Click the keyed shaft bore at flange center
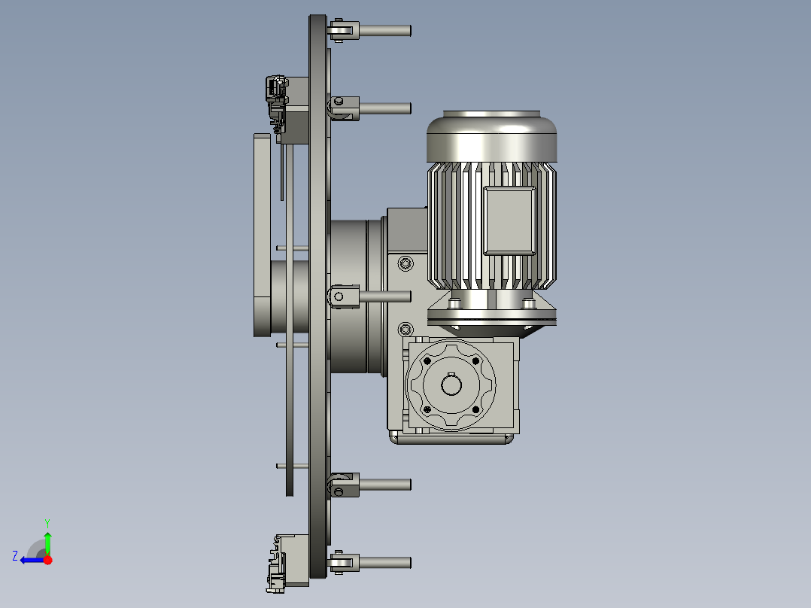Image resolution: width=811 pixels, height=608 pixels. [452, 385]
